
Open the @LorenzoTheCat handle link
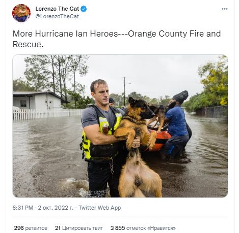click(x=57, y=16)
